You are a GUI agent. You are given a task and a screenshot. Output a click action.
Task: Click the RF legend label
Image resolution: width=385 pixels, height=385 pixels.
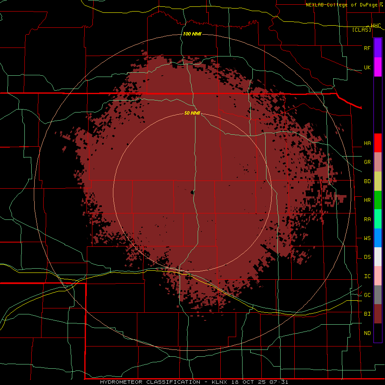click(x=367, y=48)
